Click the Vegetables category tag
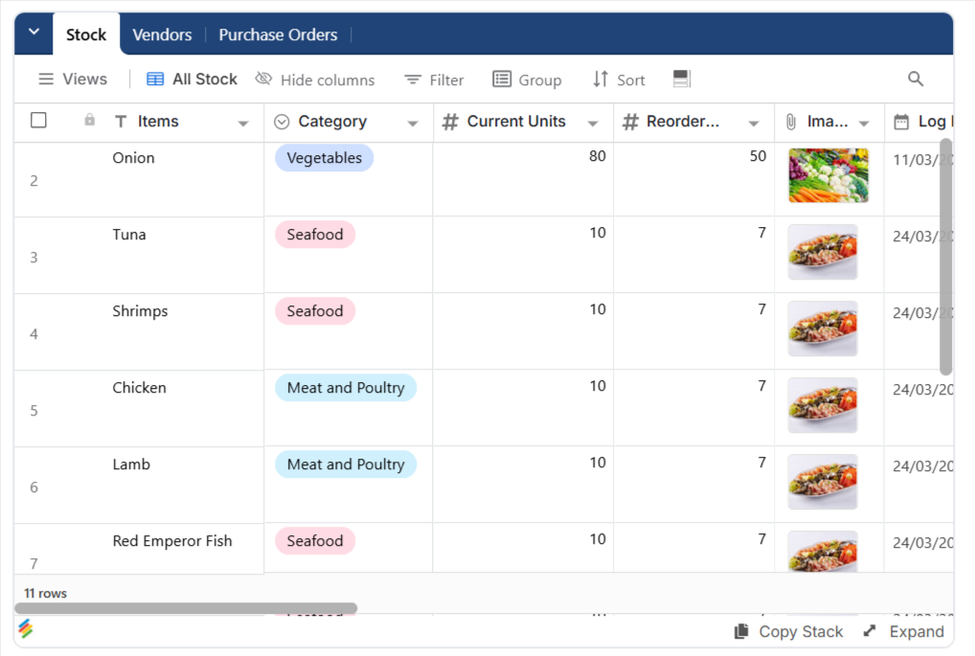Viewport: 975px width, 656px height. (324, 158)
